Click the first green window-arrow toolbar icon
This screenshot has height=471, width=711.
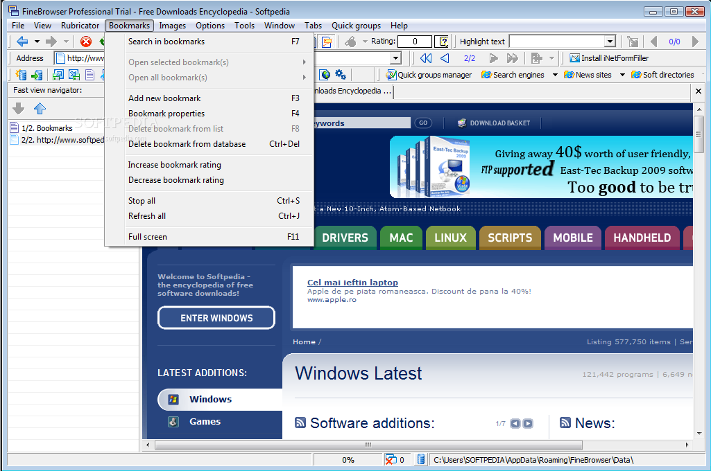(x=58, y=75)
